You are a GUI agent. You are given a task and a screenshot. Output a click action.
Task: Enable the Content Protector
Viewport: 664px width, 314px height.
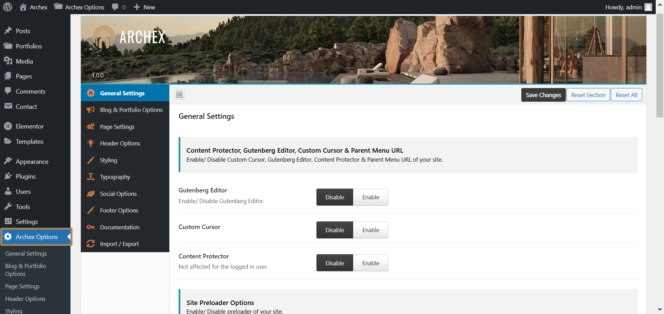[371, 263]
